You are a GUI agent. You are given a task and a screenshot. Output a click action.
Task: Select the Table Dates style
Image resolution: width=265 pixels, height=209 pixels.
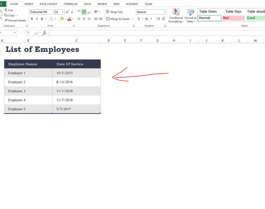208,12
